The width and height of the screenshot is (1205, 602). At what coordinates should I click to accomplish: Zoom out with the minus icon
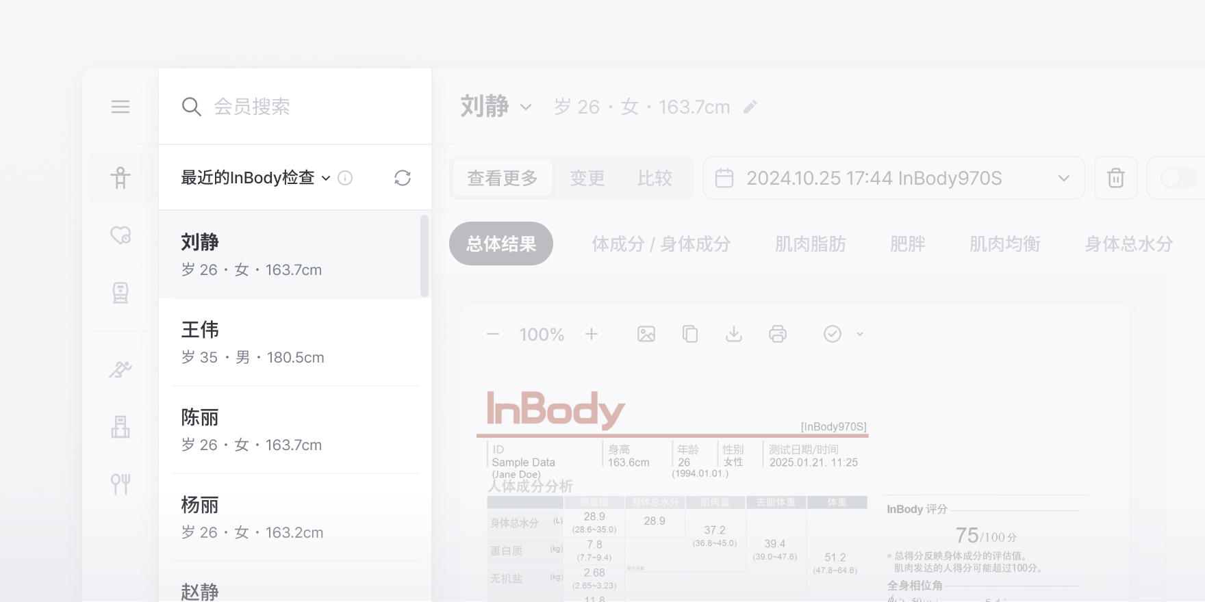(493, 334)
